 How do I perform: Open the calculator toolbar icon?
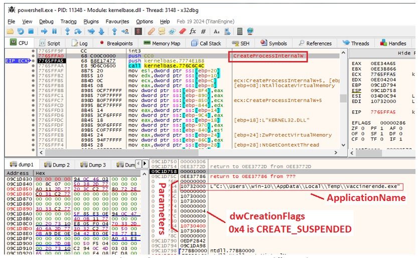pyautogui.click(x=241, y=31)
